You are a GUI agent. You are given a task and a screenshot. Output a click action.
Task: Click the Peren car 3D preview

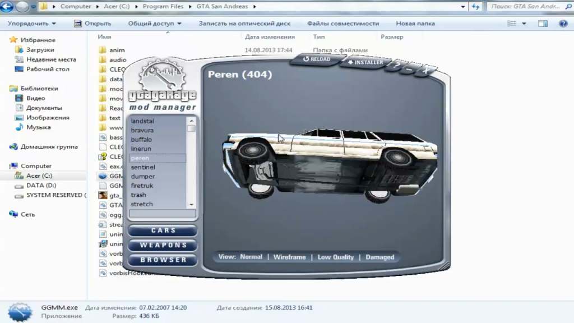point(330,165)
